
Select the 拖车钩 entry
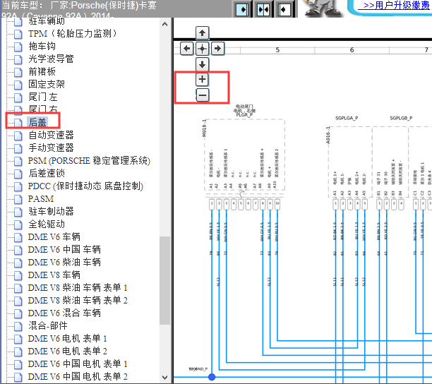[x=42, y=47]
